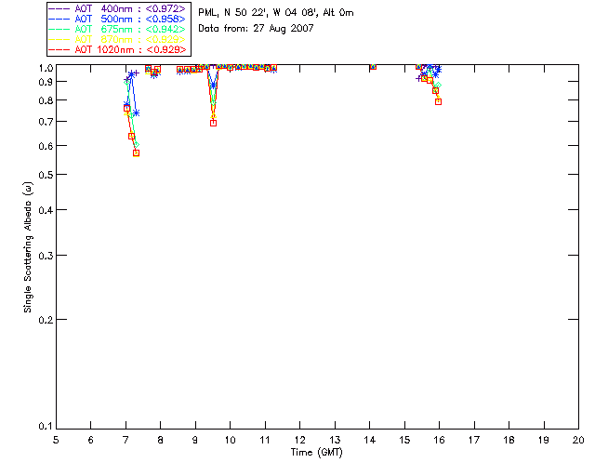The height and width of the screenshot is (476, 595).
Task: Click the AOT 500nm legend entry
Action: coord(118,19)
